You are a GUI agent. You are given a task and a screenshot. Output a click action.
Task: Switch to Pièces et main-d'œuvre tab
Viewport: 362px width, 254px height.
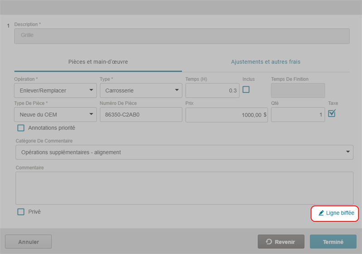[x=98, y=62]
